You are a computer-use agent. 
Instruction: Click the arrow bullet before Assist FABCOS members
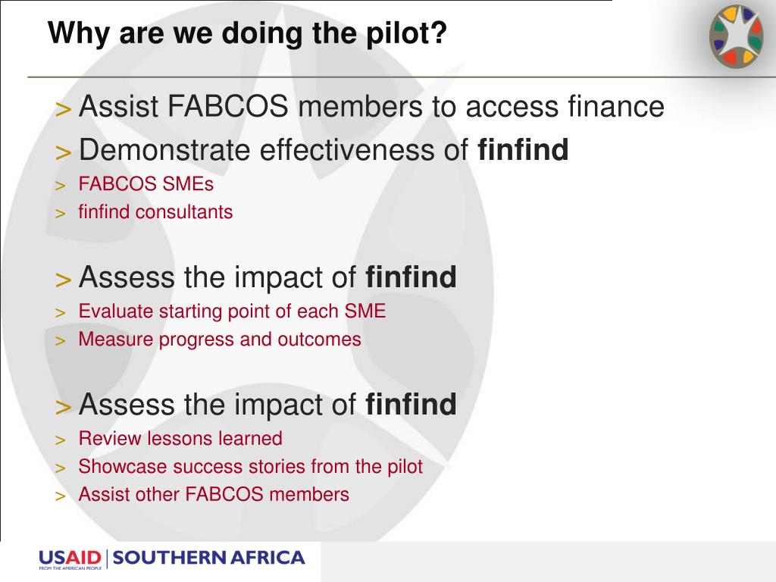(63, 109)
